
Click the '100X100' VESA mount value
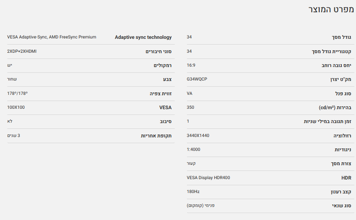16,107
